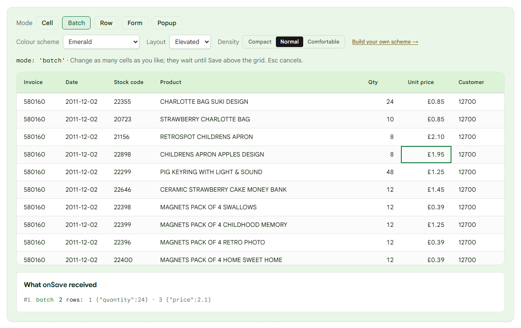This screenshot has width=521, height=328.
Task: Click the Invoice column header
Action: pos(37,82)
